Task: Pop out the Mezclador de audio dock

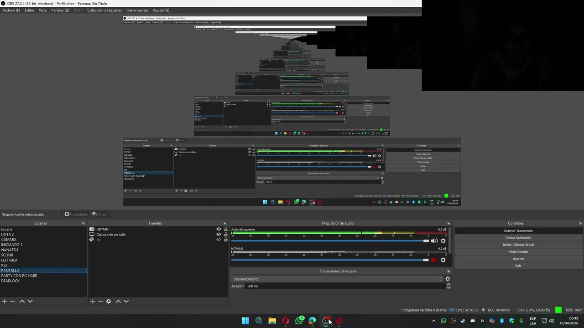Action: (448, 223)
